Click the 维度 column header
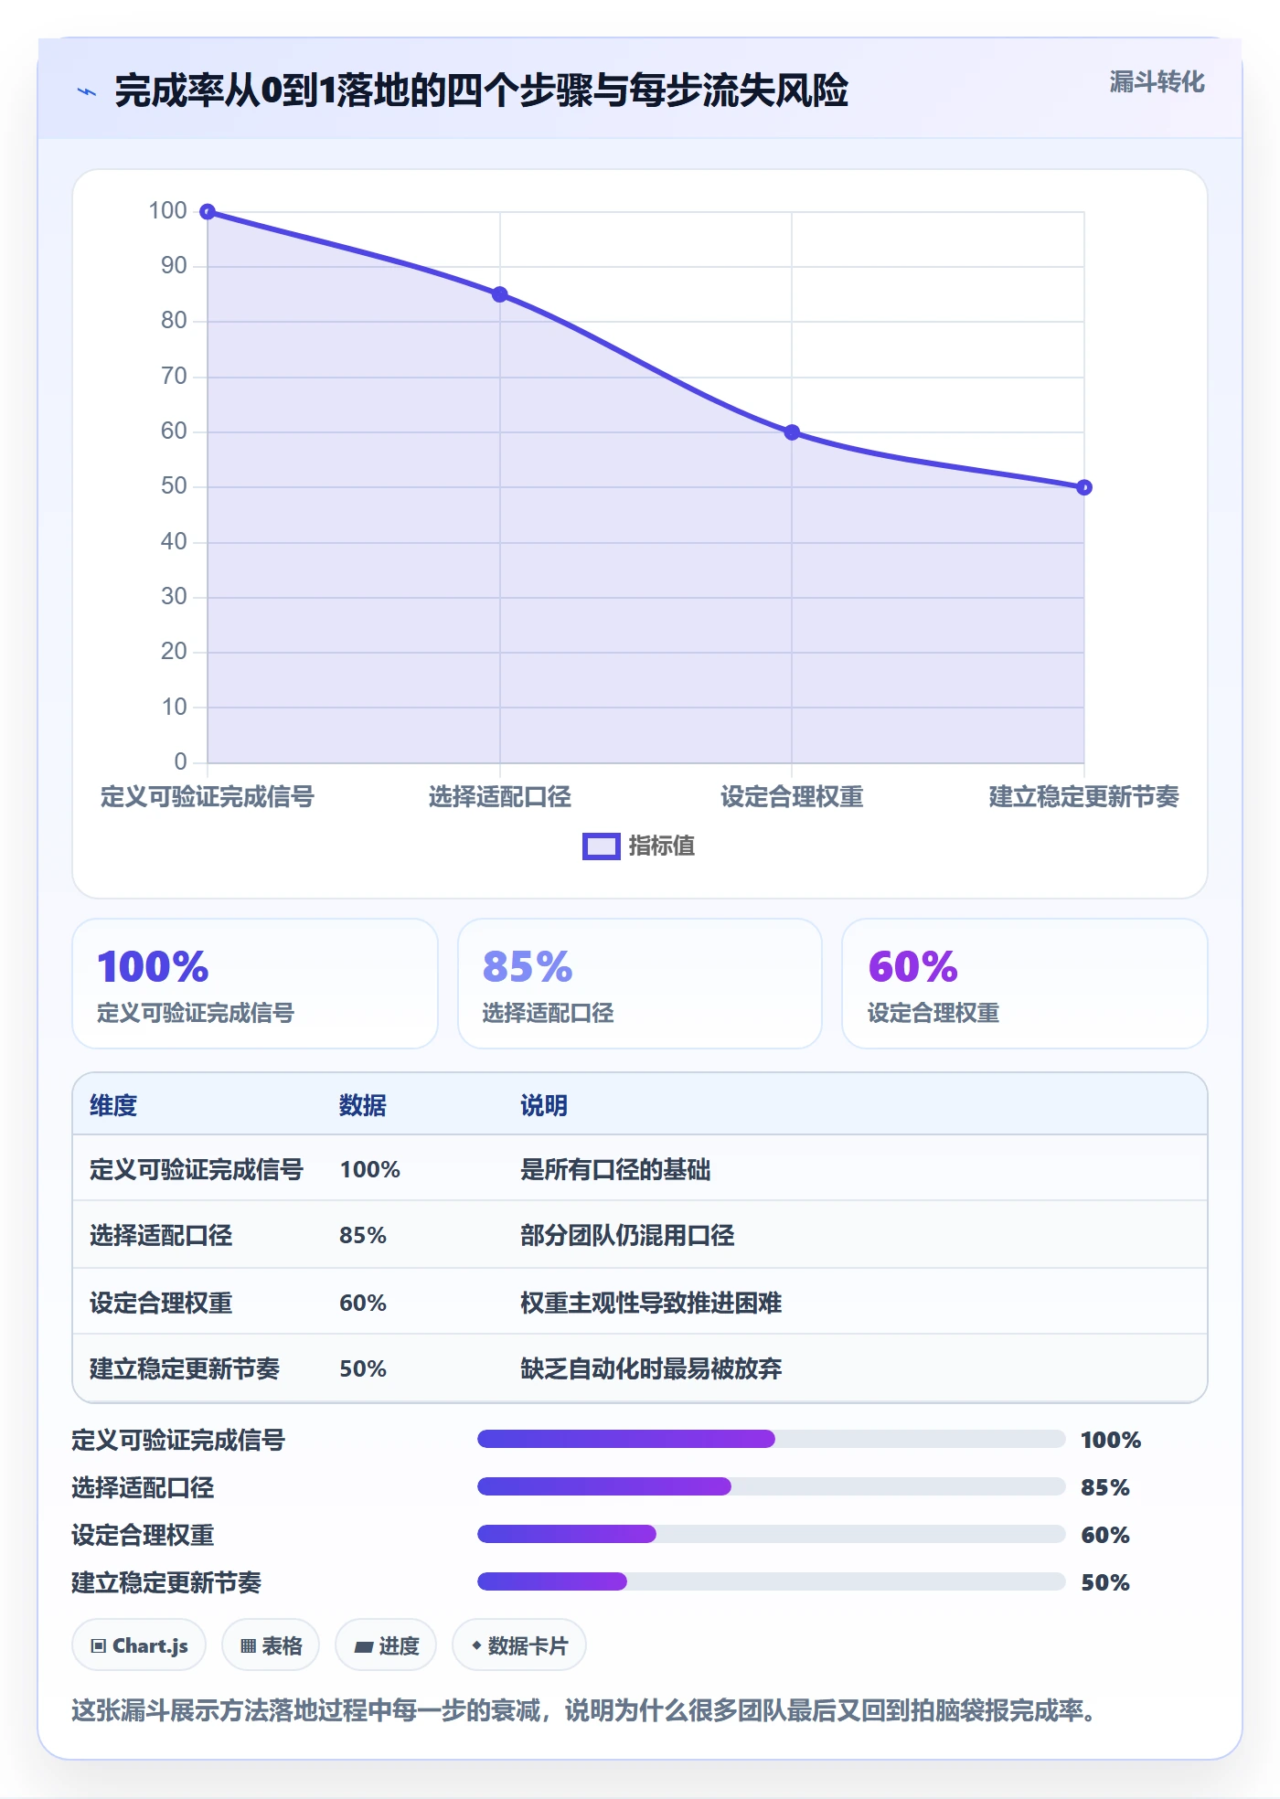The image size is (1280, 1799). (x=113, y=1105)
